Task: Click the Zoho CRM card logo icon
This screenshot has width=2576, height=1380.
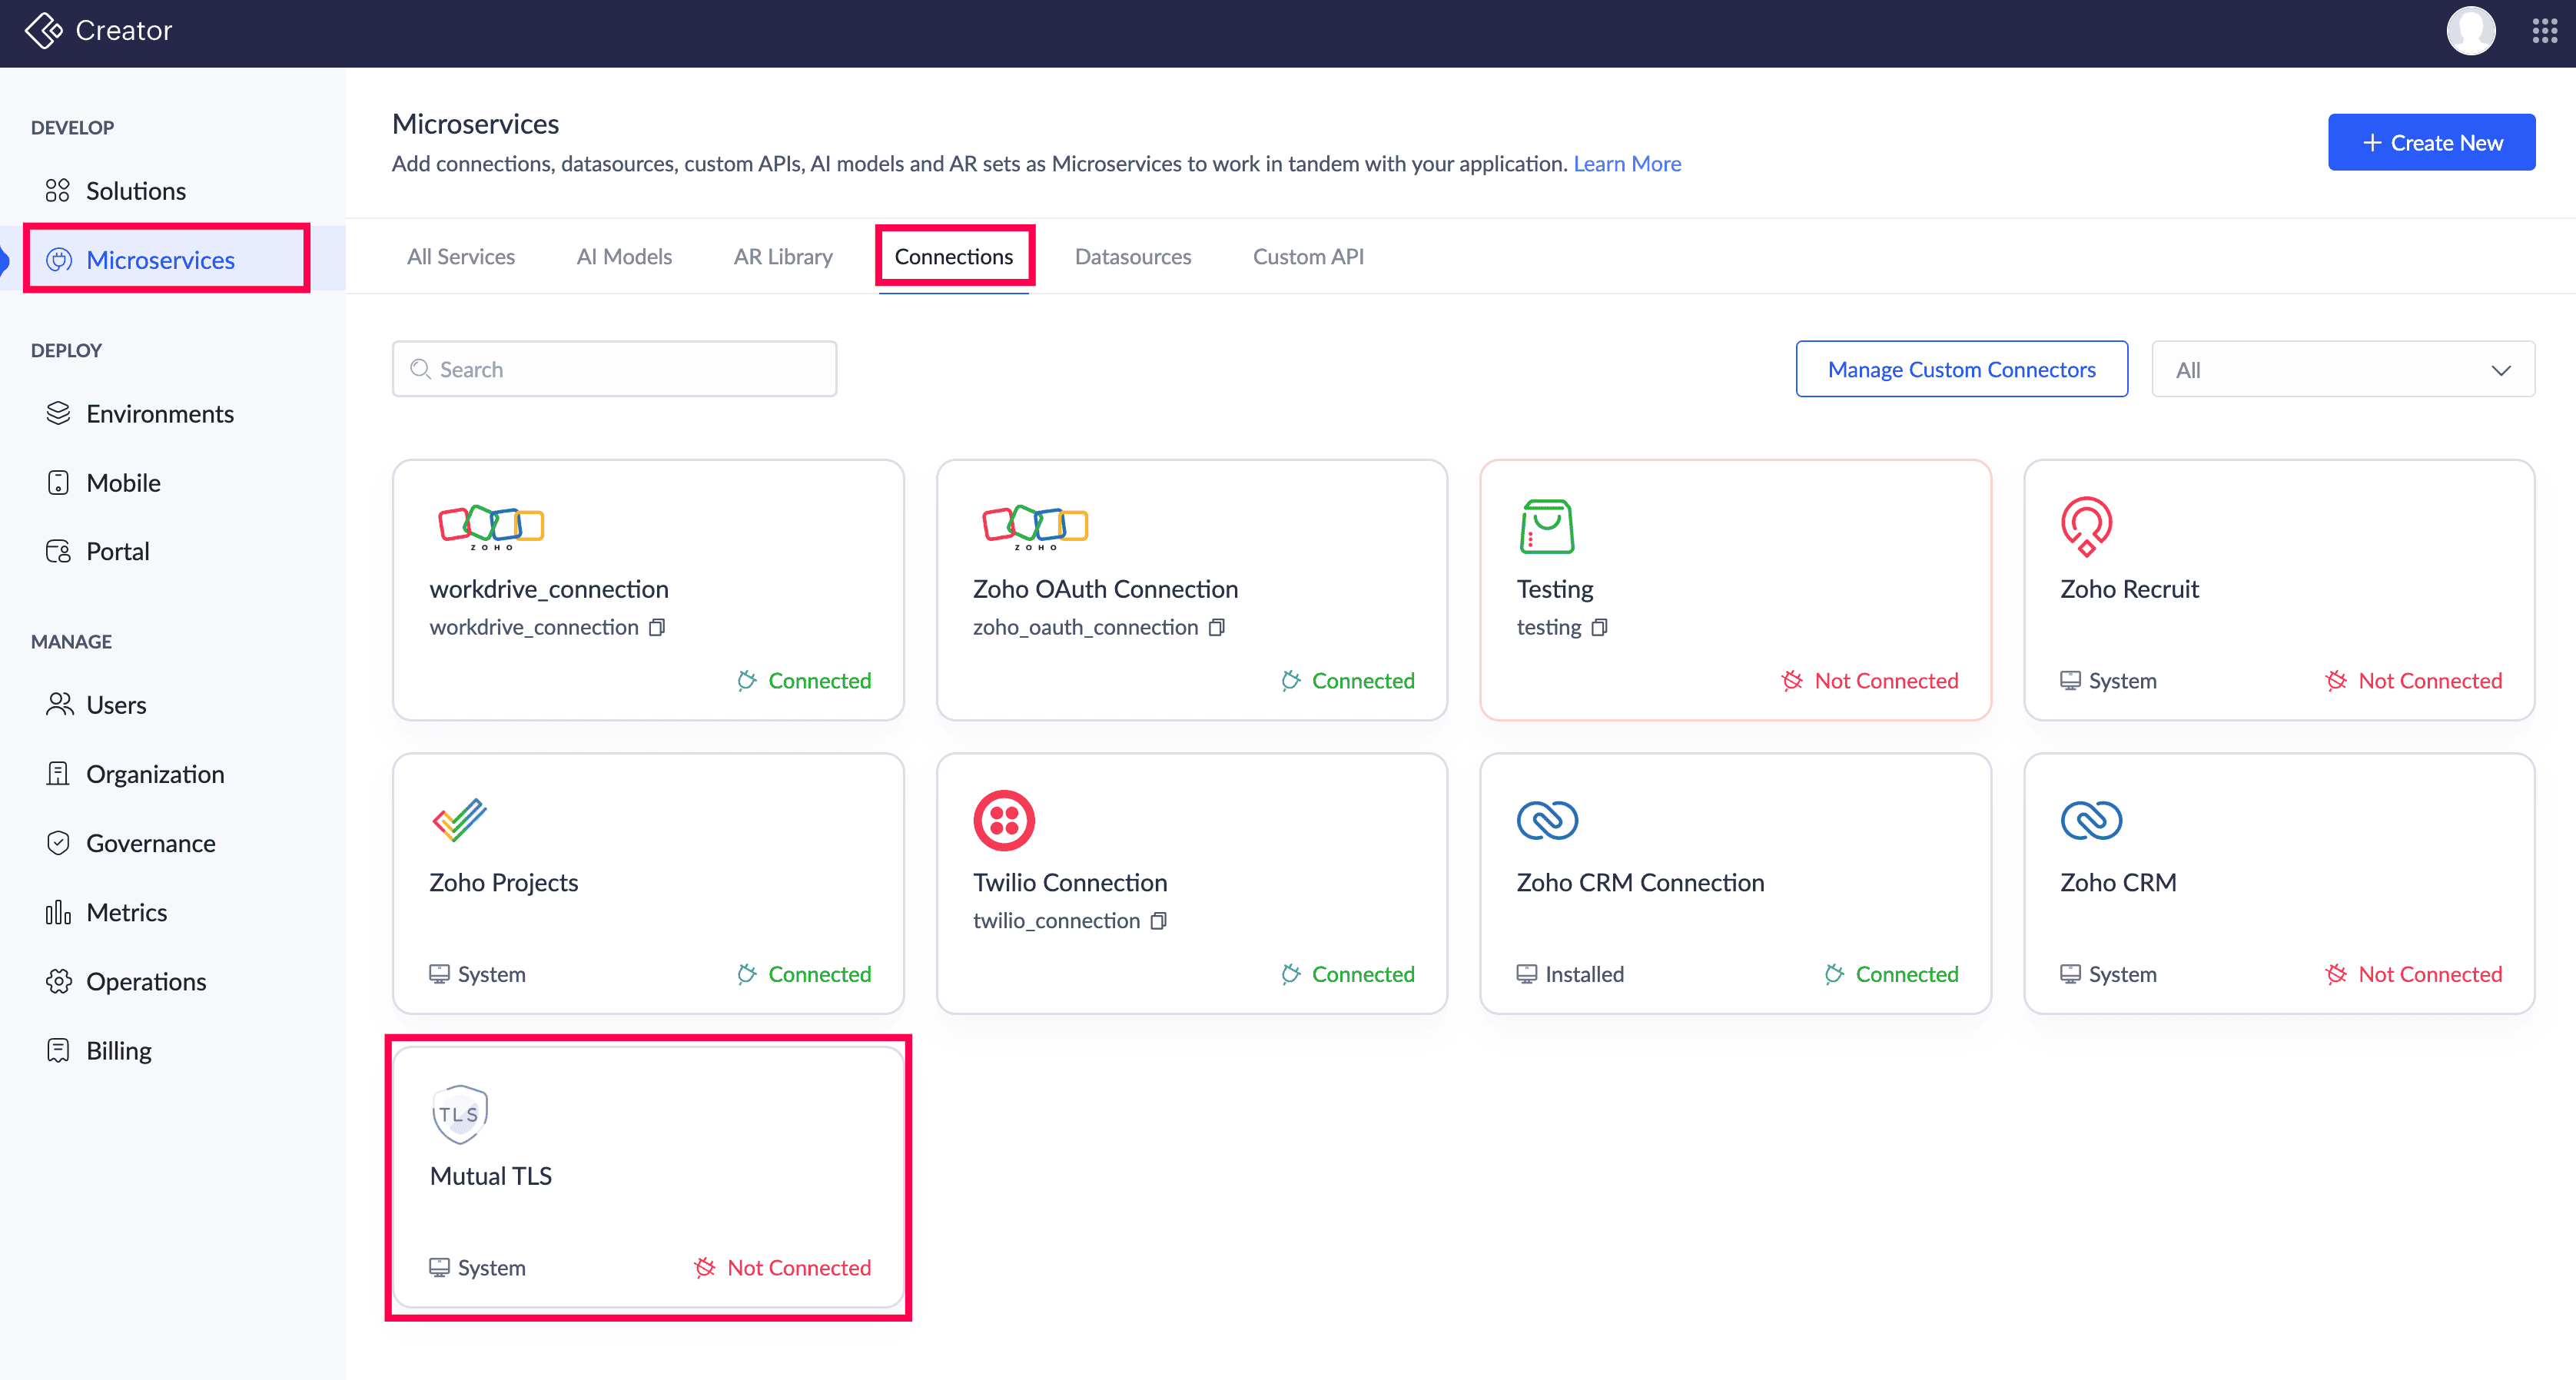Action: click(2091, 820)
